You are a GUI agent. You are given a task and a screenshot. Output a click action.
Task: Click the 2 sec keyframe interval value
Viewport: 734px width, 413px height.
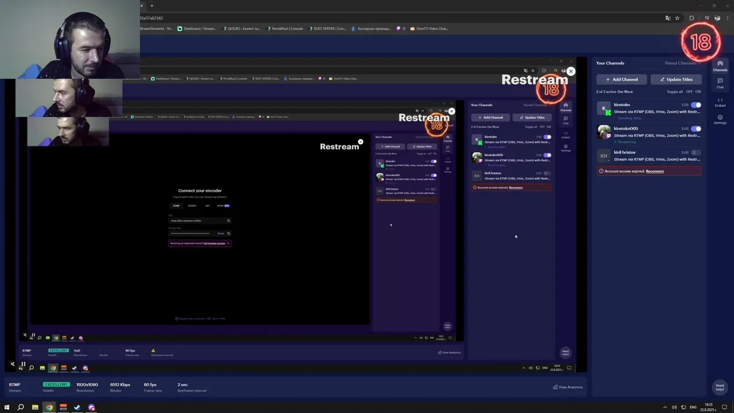182,384
